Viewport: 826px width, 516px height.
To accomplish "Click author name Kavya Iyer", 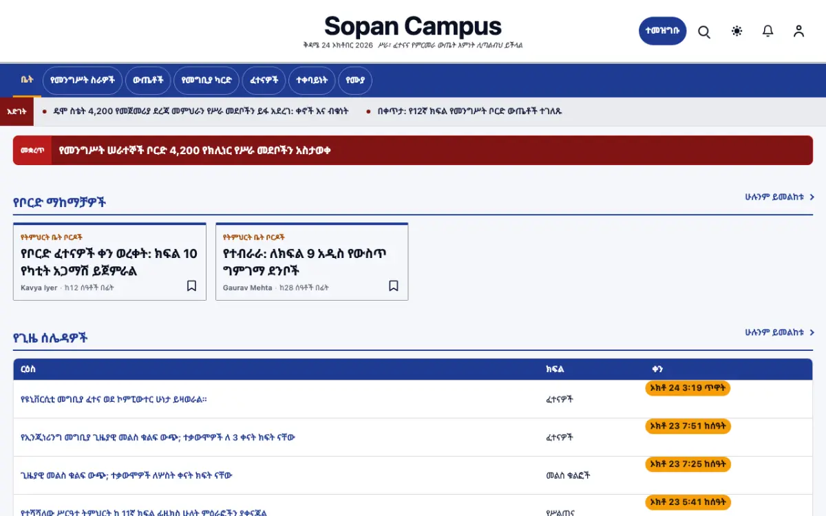I will [39, 288].
